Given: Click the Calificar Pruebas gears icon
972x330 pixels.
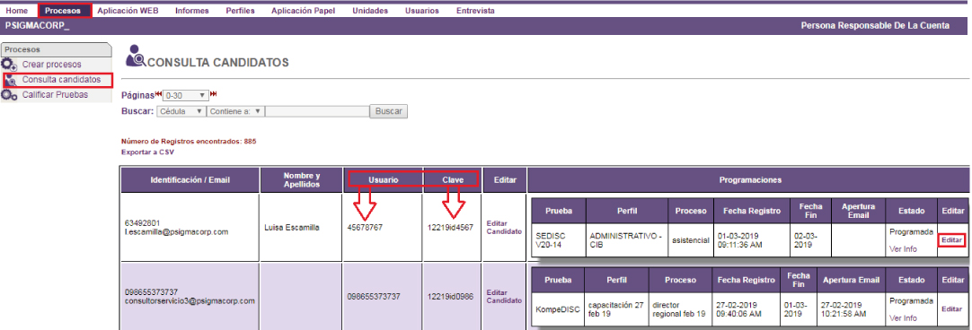Looking at the screenshot, I should point(9,95).
